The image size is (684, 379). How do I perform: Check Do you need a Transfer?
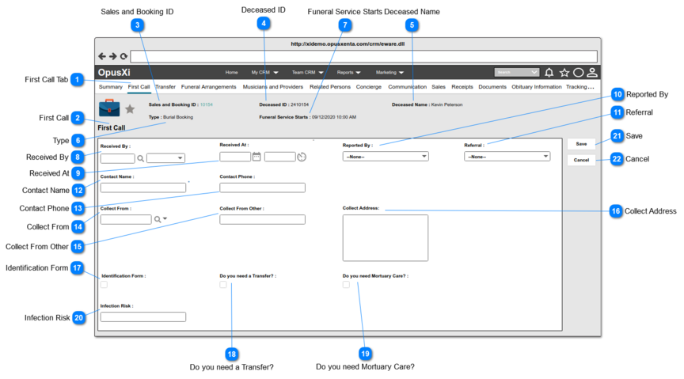tap(223, 285)
